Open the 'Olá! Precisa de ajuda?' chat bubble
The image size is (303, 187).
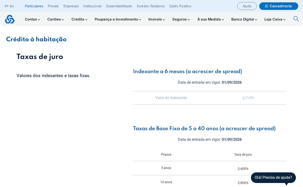tap(273, 177)
